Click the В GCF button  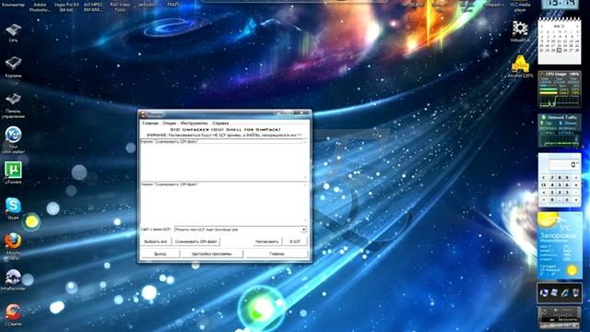pos(295,242)
